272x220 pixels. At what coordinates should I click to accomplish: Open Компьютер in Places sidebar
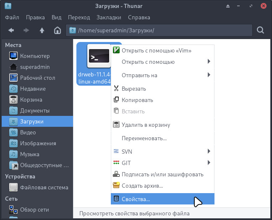pyautogui.click(x=37, y=56)
